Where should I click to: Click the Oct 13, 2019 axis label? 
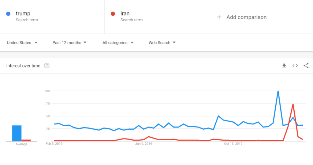click(233, 144)
